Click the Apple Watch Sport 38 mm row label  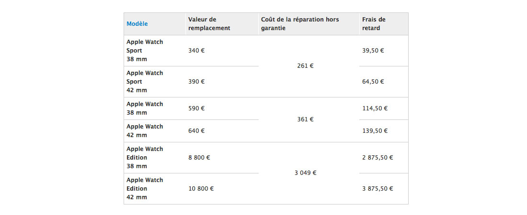[145, 51]
